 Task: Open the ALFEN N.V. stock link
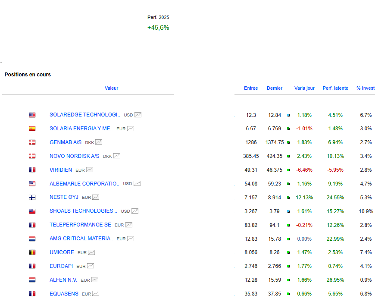click(63, 280)
